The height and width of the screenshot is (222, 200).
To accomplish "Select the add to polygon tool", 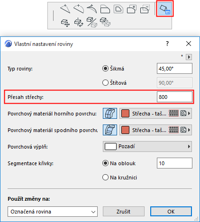I will 132,9.
